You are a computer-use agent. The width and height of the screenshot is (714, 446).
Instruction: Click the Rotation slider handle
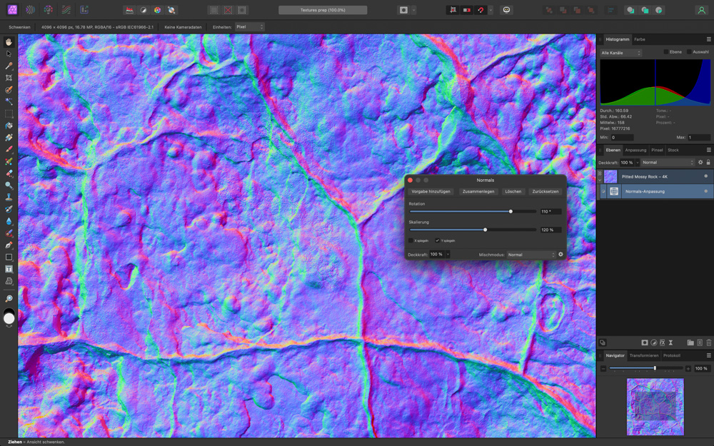click(x=511, y=211)
